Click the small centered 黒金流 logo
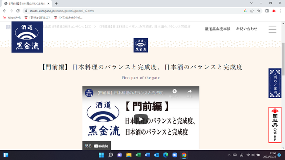Image resolution: width=285 pixels, height=160 pixels. click(x=141, y=45)
